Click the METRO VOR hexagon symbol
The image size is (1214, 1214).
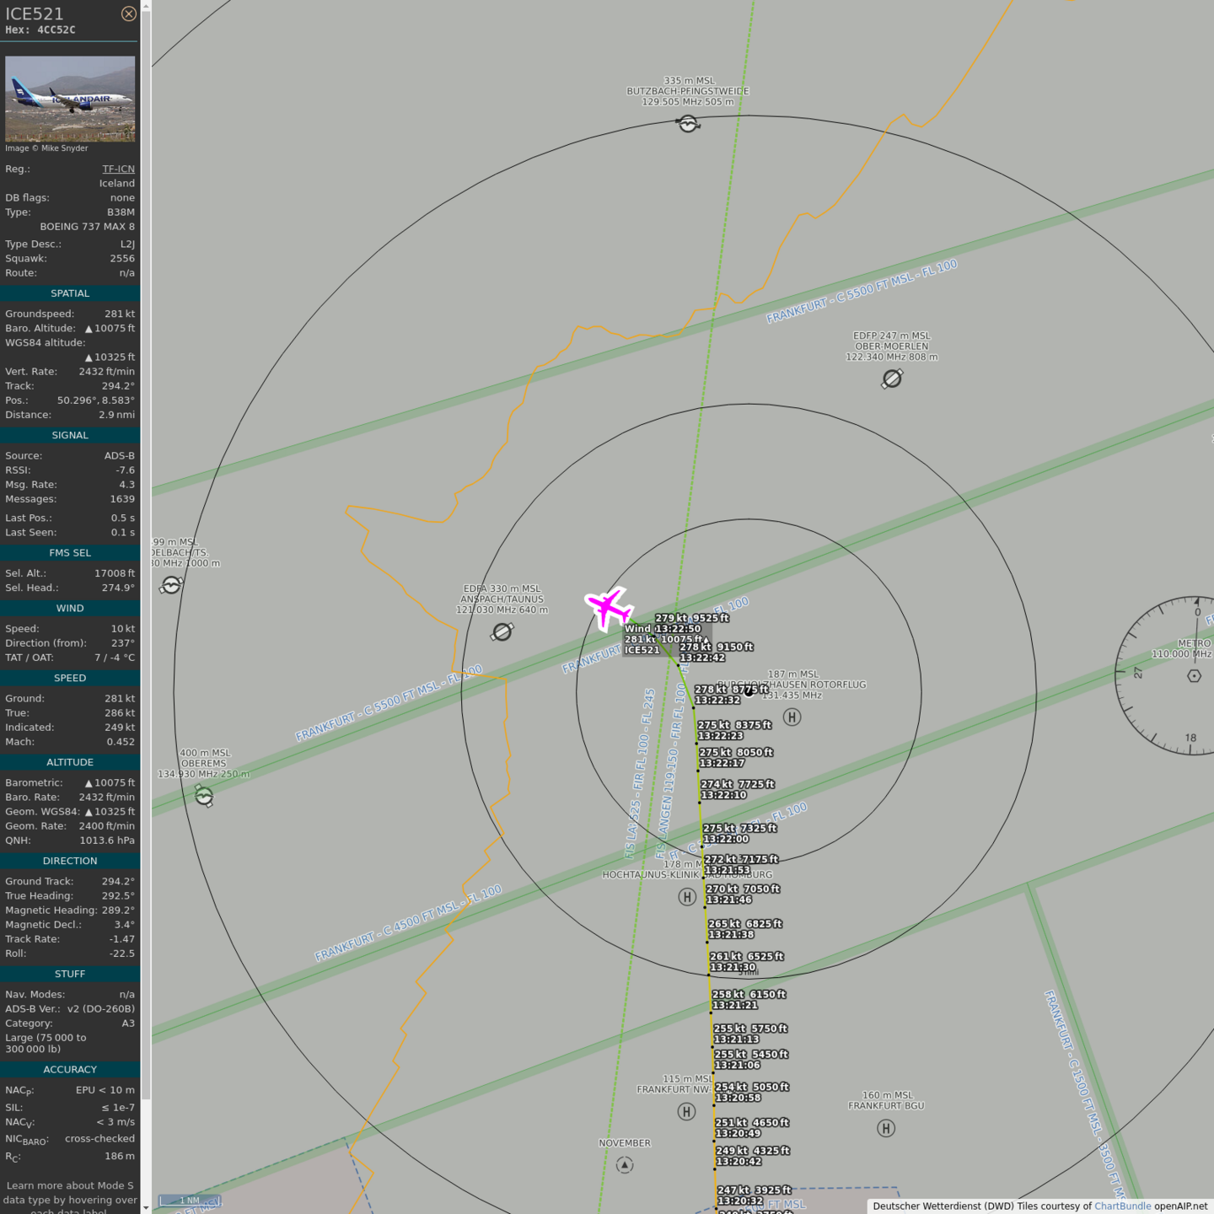(x=1194, y=675)
